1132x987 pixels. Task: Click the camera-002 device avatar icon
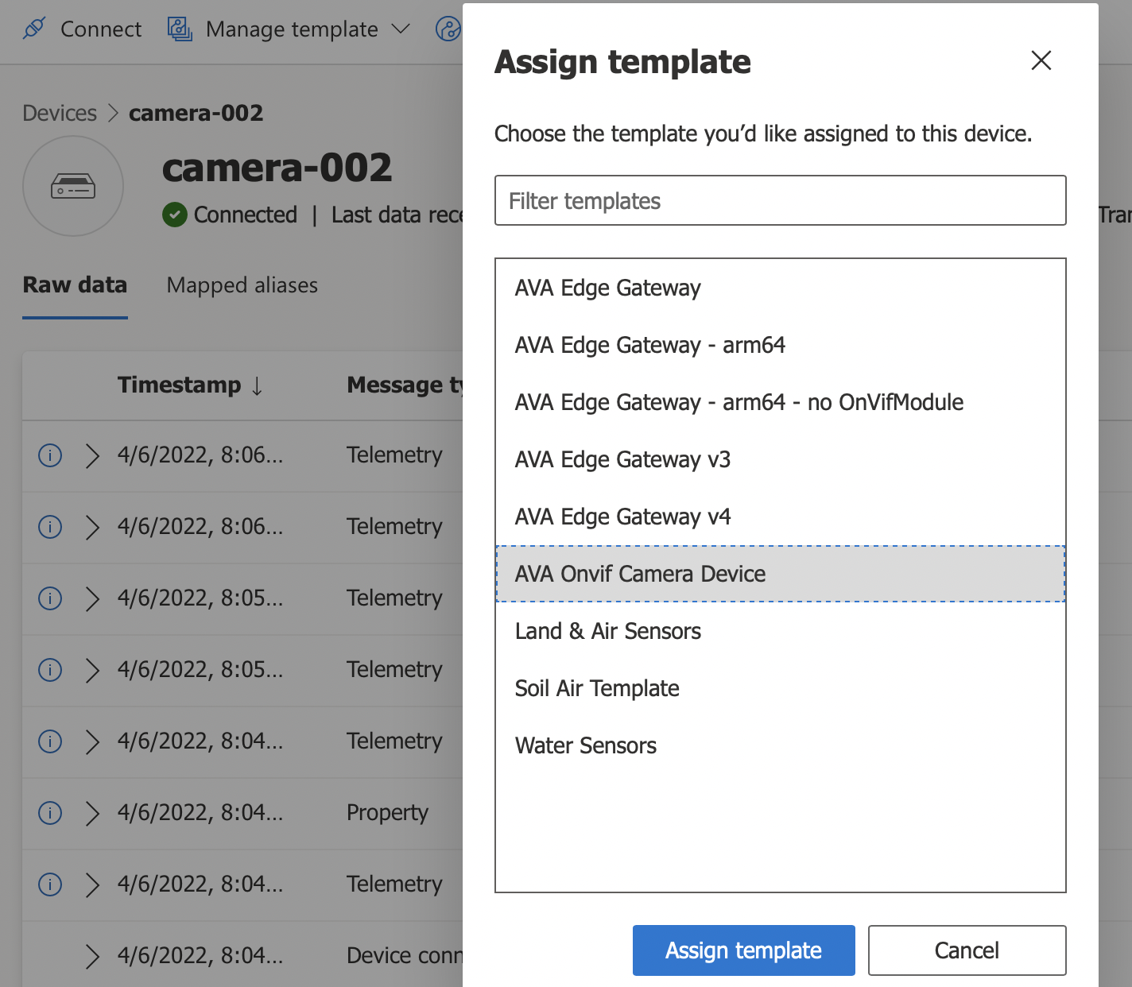coord(72,185)
